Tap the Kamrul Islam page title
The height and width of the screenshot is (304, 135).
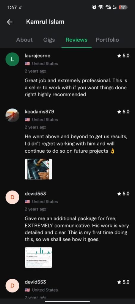coord(45,22)
